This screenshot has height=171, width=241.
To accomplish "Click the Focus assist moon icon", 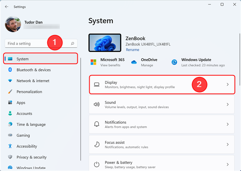I will click(x=97, y=144).
